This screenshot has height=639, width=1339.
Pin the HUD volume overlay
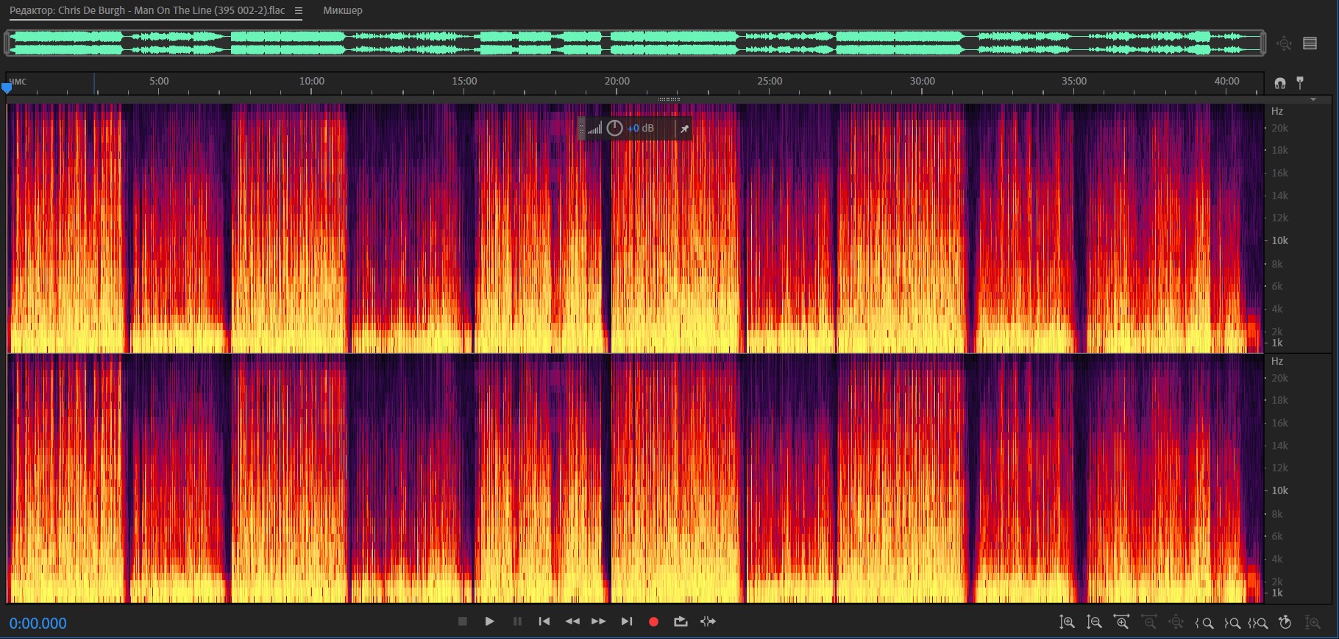pyautogui.click(x=684, y=129)
